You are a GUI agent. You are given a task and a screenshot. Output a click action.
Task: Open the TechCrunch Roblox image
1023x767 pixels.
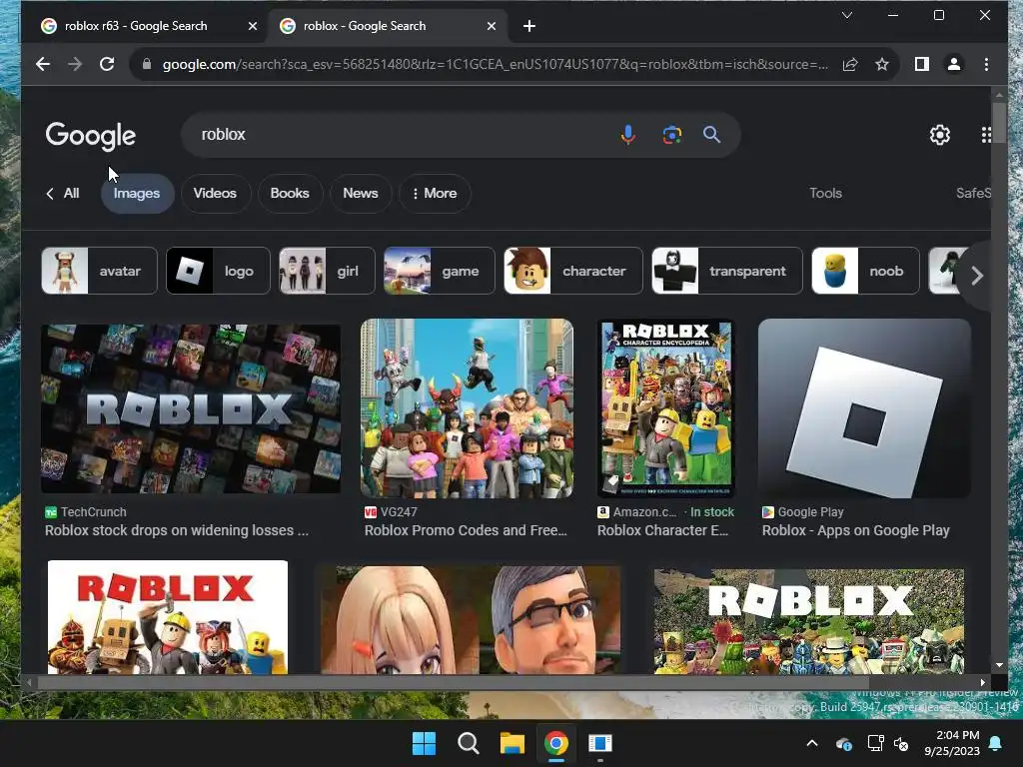tap(191, 408)
